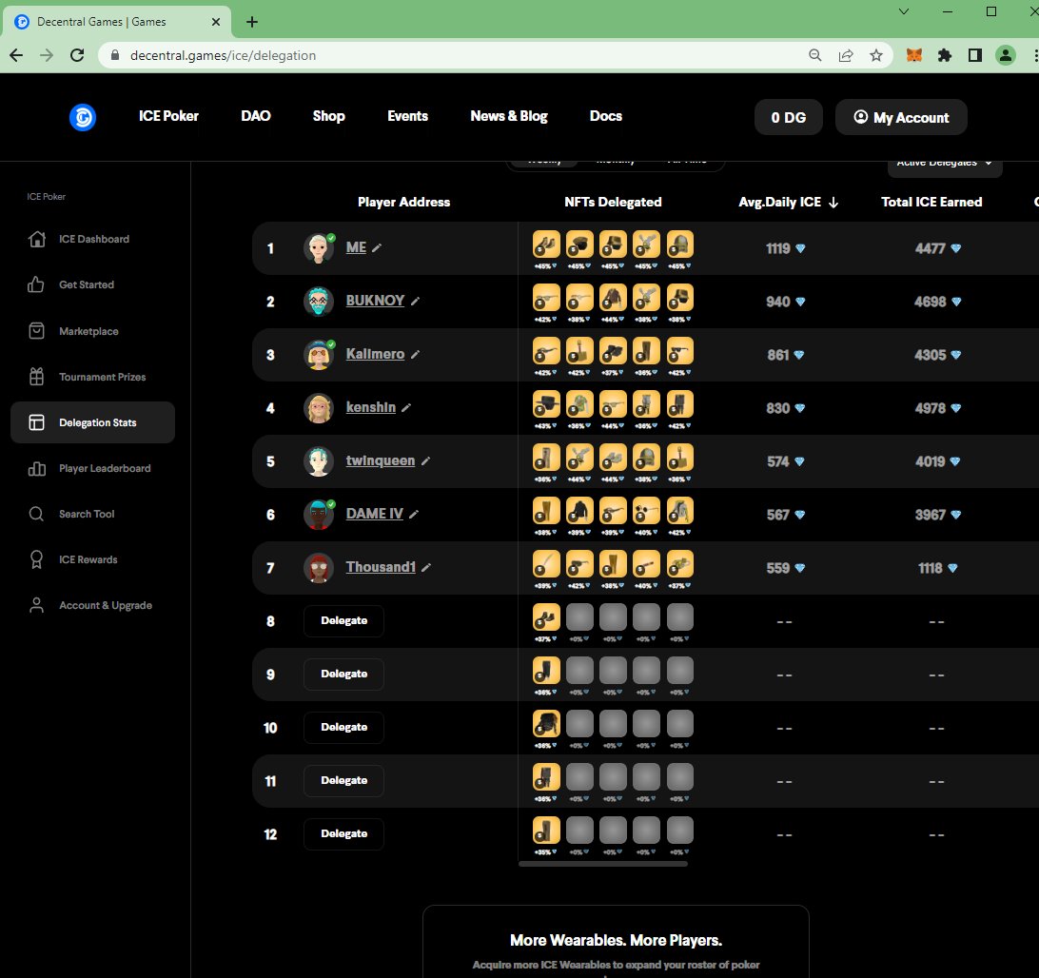Viewport: 1039px width, 978px height.
Task: Click browser zoom magnifier icon
Action: coord(815,55)
